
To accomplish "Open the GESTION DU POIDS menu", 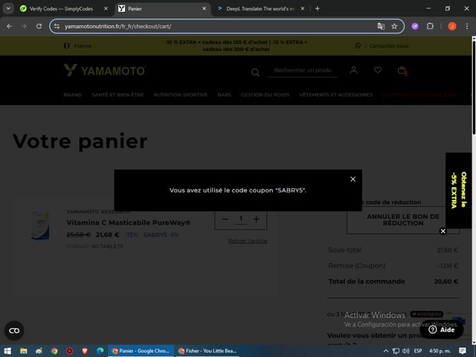I will tap(265, 95).
